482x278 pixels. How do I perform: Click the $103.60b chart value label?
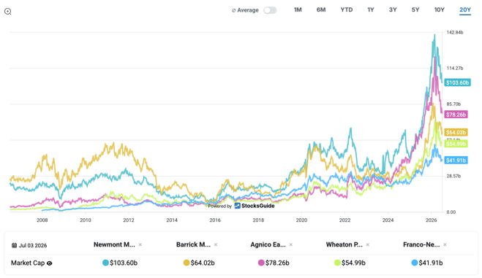coord(457,82)
